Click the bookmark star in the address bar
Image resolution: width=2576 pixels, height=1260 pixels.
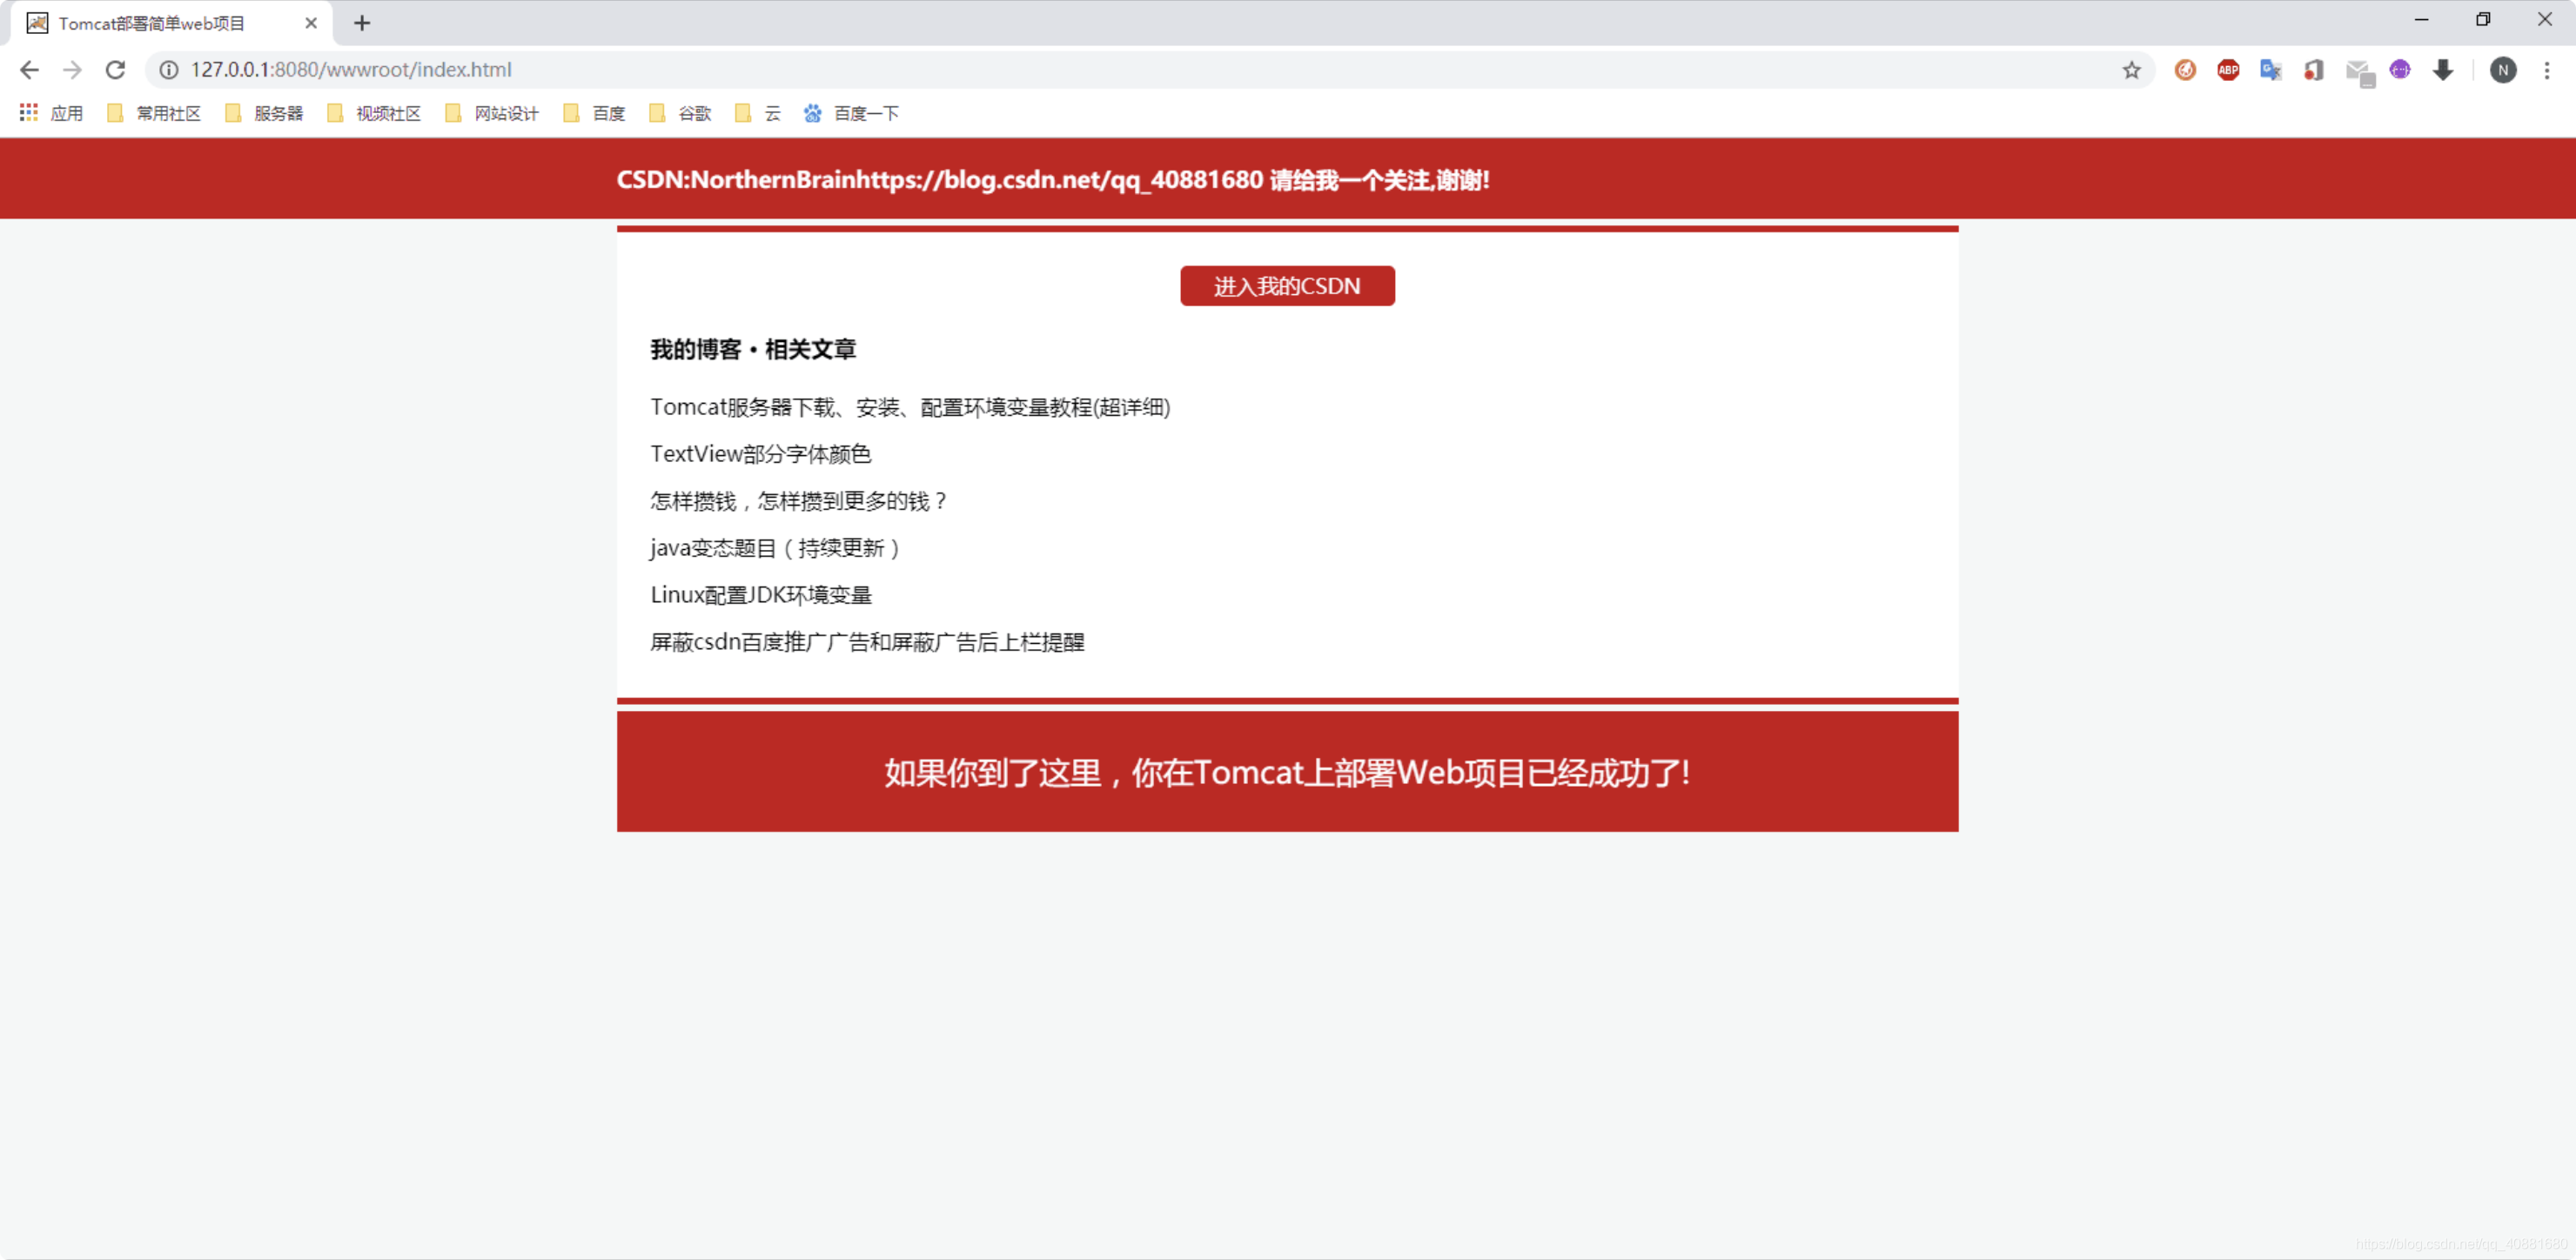2130,70
